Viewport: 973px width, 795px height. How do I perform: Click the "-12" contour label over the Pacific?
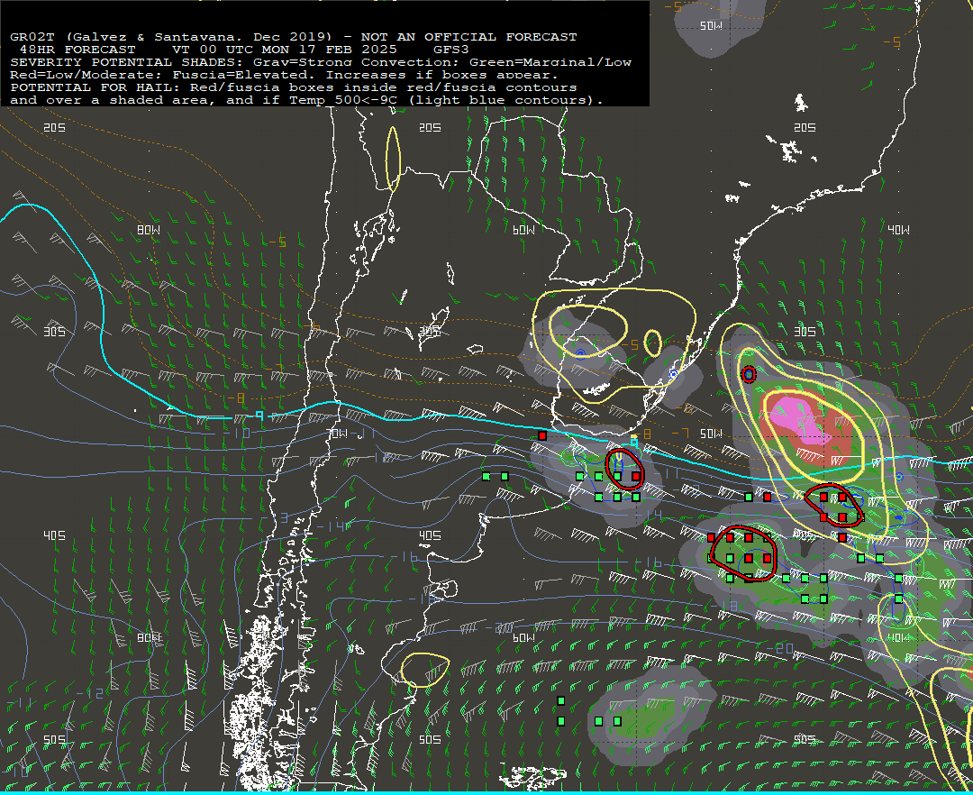(x=91, y=693)
